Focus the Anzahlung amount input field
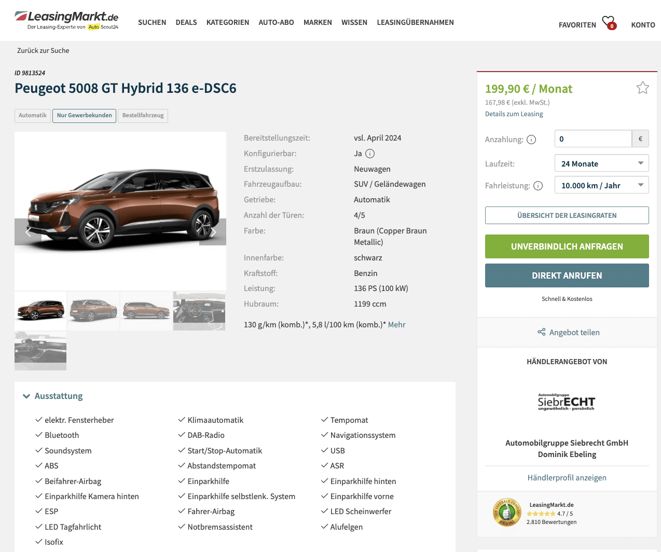Screen dimensions: 661x552 coord(593,139)
